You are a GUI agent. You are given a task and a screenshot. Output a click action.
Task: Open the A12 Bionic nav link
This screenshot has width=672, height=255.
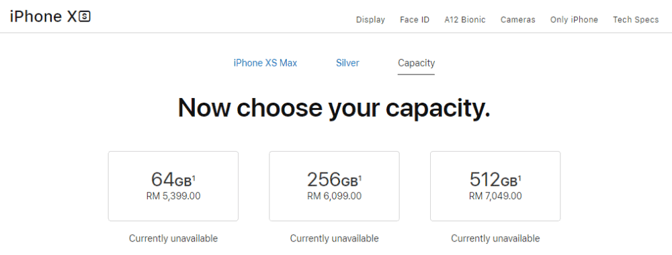[465, 19]
